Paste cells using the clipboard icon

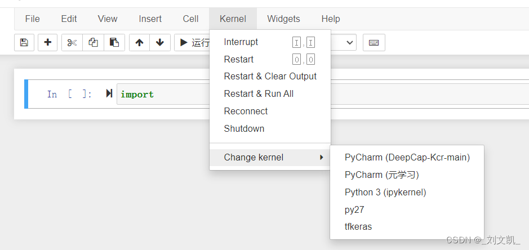pyautogui.click(x=114, y=42)
